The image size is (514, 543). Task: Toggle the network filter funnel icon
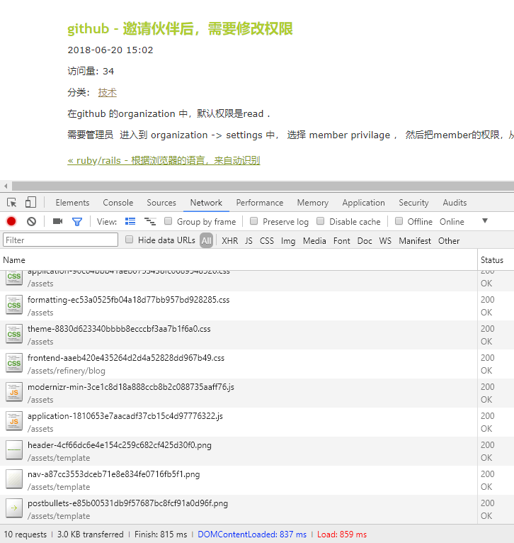click(x=77, y=222)
